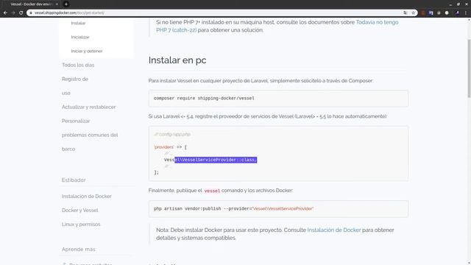
Task: Click the php artisan vendor:publish command
Action: pos(233,208)
